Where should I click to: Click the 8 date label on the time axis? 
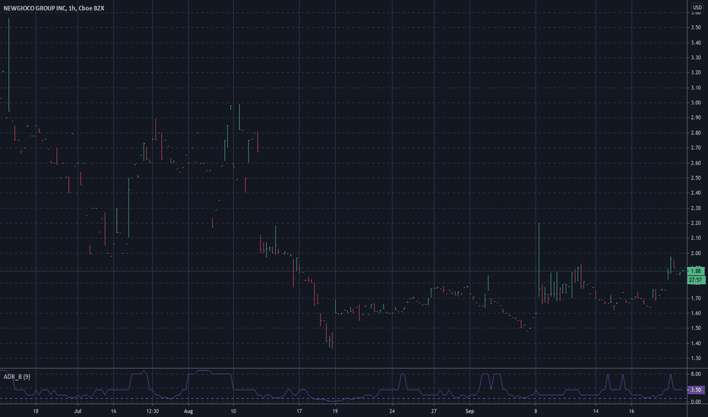[536, 411]
